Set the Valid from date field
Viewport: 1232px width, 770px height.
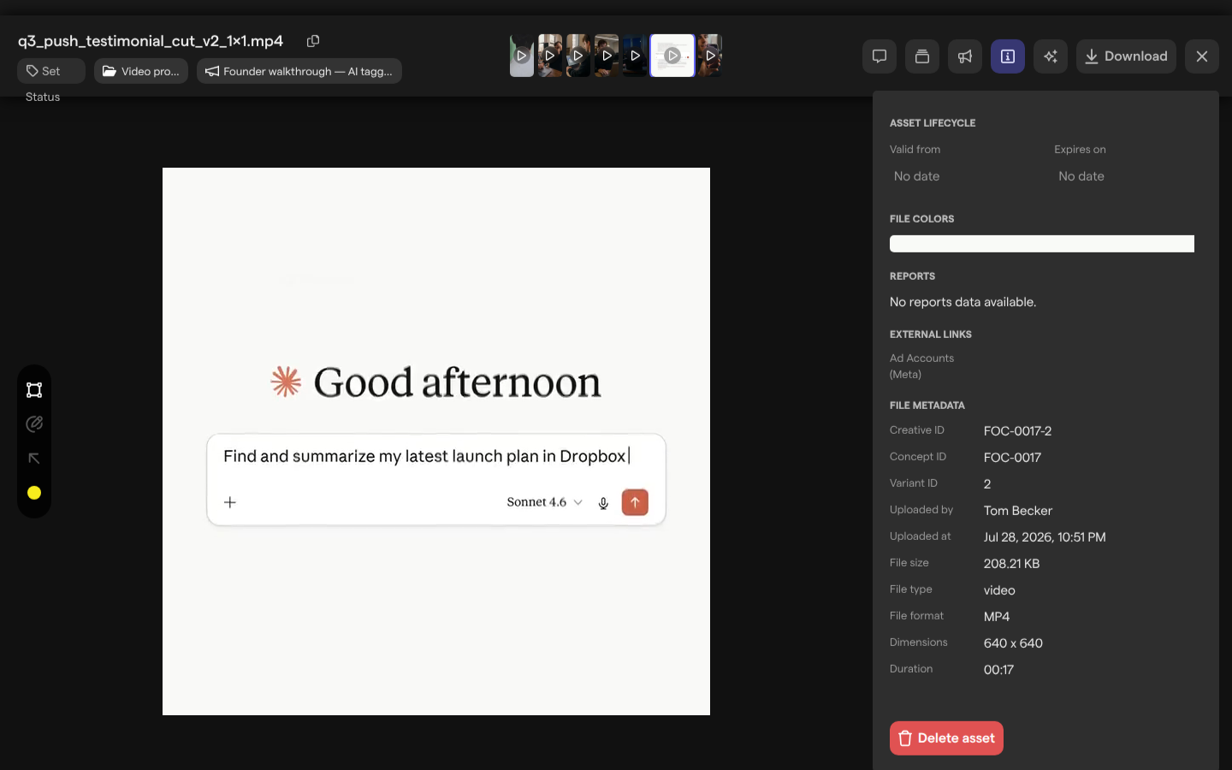(916, 176)
